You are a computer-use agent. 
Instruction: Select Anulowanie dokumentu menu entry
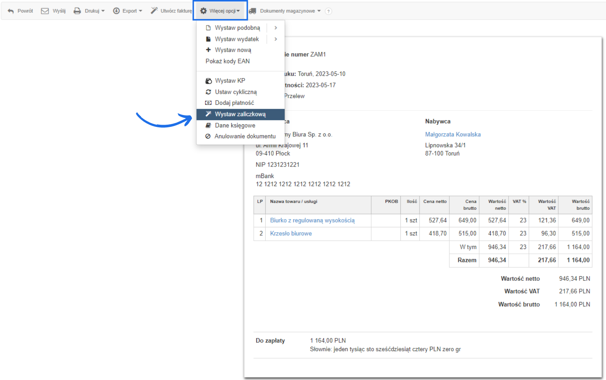click(x=245, y=136)
